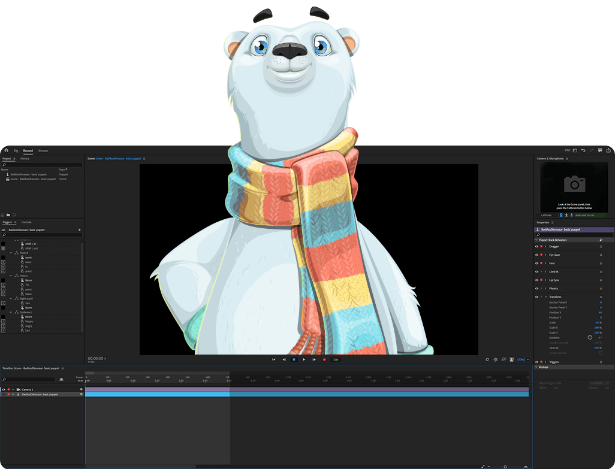This screenshot has width=615, height=469.
Task: Click the timeline zoom slider handle
Action: pyautogui.click(x=505, y=466)
